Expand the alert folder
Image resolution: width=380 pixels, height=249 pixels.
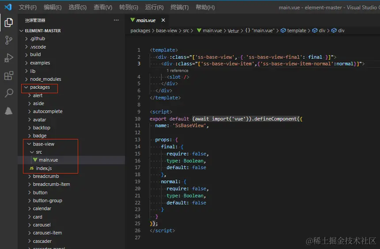coord(71,95)
